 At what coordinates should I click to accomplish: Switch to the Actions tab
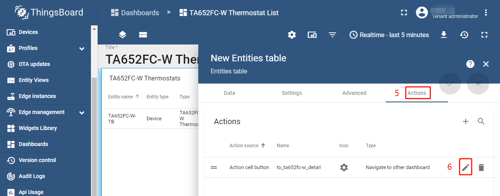[x=417, y=93]
